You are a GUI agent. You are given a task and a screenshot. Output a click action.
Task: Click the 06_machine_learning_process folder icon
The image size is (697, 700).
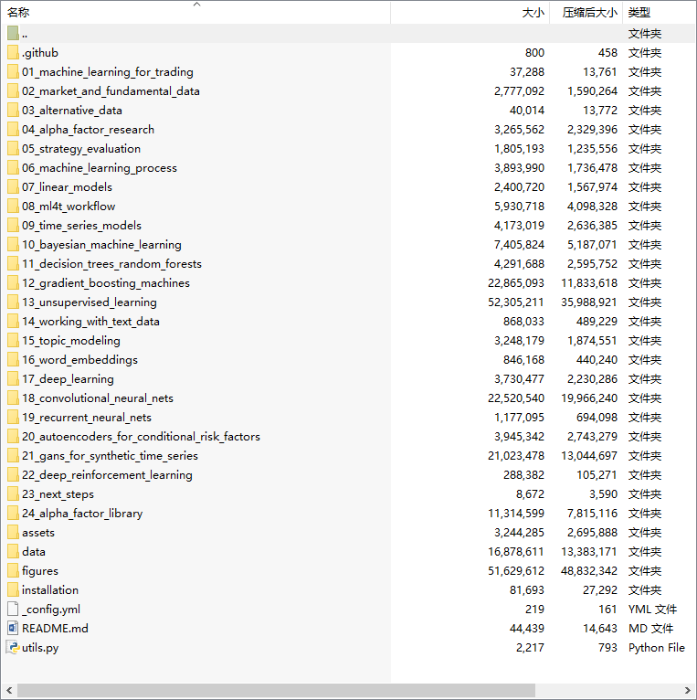(x=13, y=167)
